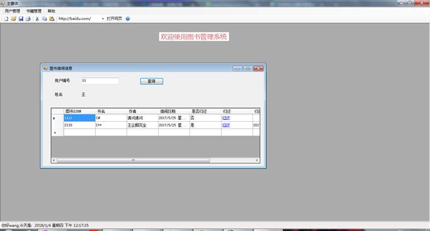Open the 书籍管理 menu
Screen dimensions: 430x231
coord(34,11)
